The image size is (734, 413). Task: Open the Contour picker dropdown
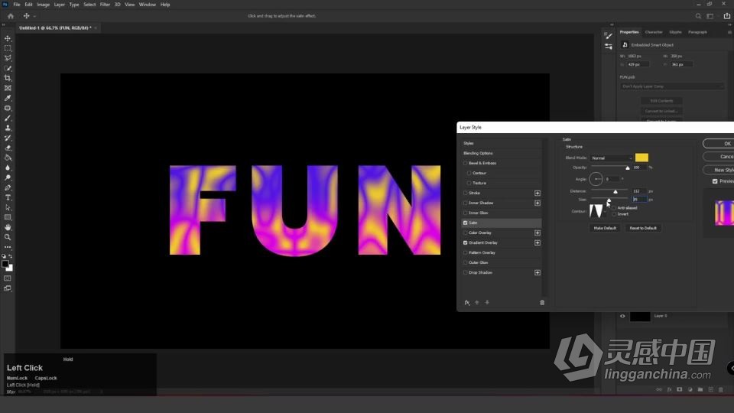pos(606,212)
